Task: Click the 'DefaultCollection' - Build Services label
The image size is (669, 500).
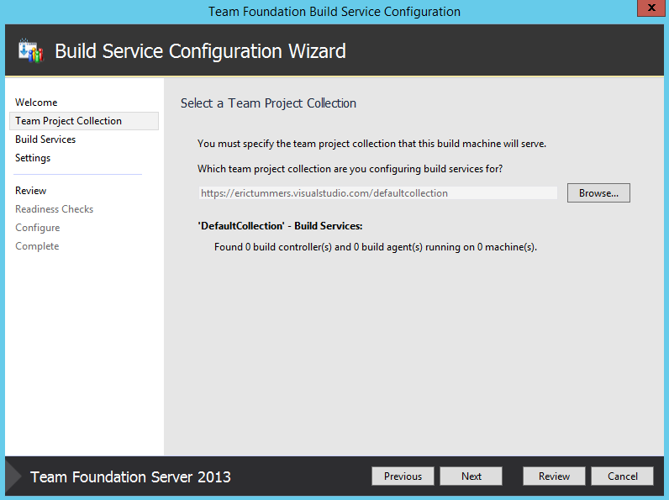Action: pos(280,226)
